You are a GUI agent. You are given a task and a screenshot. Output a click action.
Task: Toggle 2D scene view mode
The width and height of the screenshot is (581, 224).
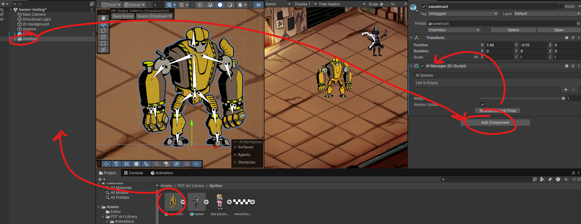pyautogui.click(x=258, y=5)
